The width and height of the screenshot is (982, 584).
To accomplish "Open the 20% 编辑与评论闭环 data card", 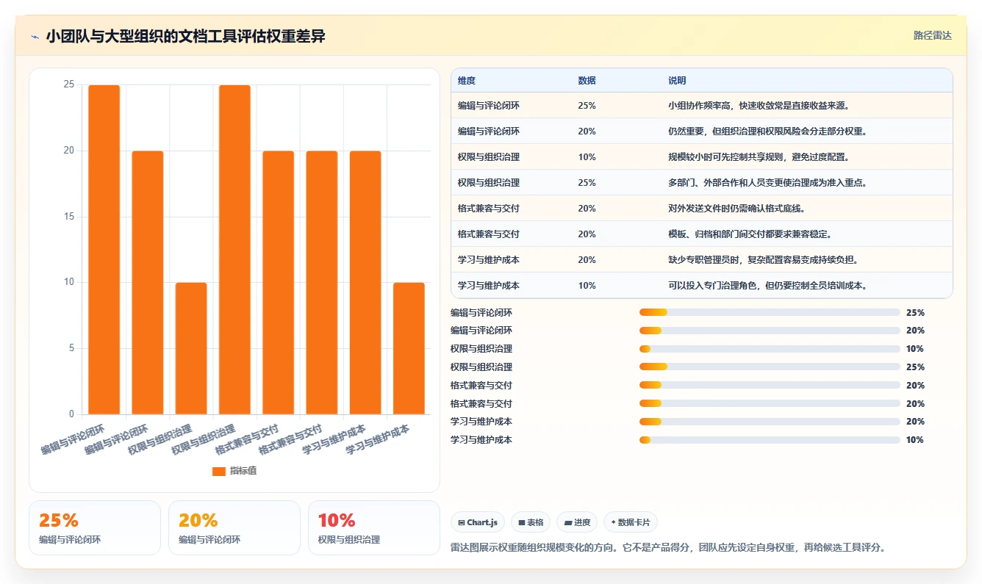I will (234, 527).
